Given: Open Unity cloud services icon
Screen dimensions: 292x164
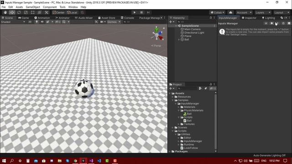Looking at the screenshot, I should [x=230, y=12].
